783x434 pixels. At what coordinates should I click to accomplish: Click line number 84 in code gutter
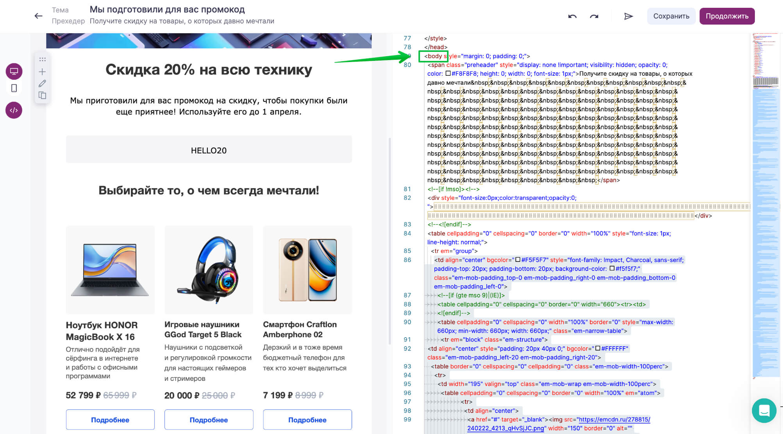(407, 233)
